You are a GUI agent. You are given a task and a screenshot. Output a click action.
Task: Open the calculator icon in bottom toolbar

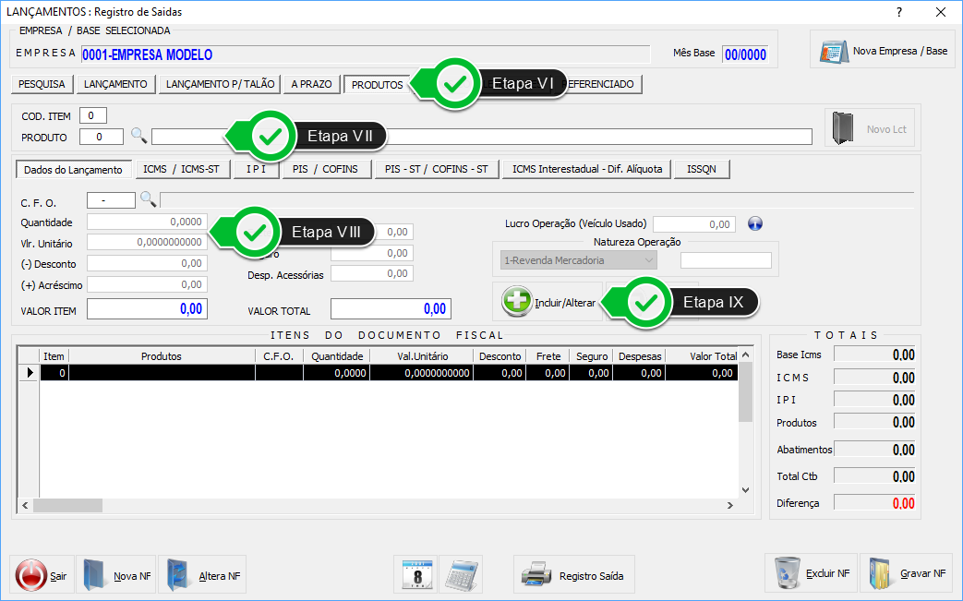(461, 574)
